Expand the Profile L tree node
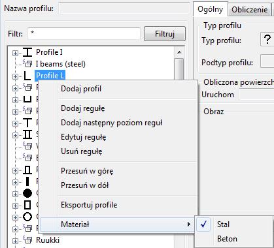The height and width of the screenshot is (248, 274). tap(15, 76)
